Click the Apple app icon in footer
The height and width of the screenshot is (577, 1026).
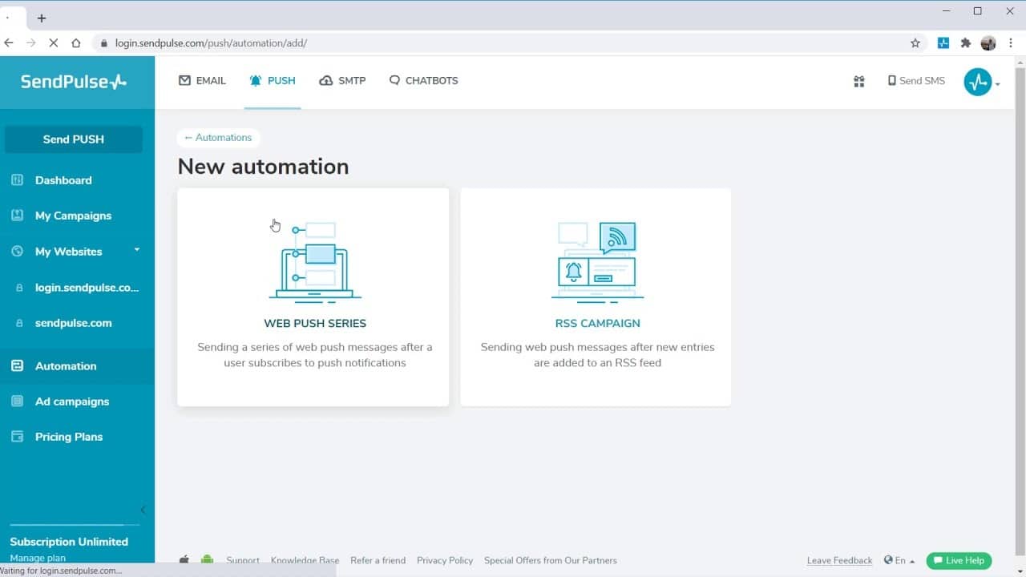(184, 560)
